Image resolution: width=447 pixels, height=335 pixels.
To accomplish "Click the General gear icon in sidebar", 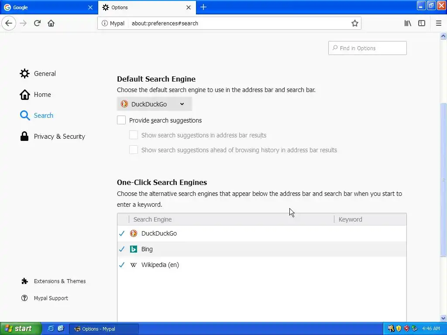I will tap(24, 73).
